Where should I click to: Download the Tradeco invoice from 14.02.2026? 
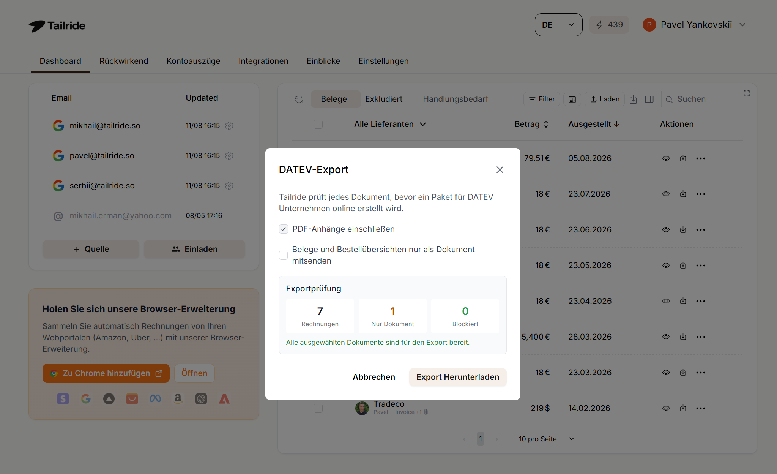point(683,408)
